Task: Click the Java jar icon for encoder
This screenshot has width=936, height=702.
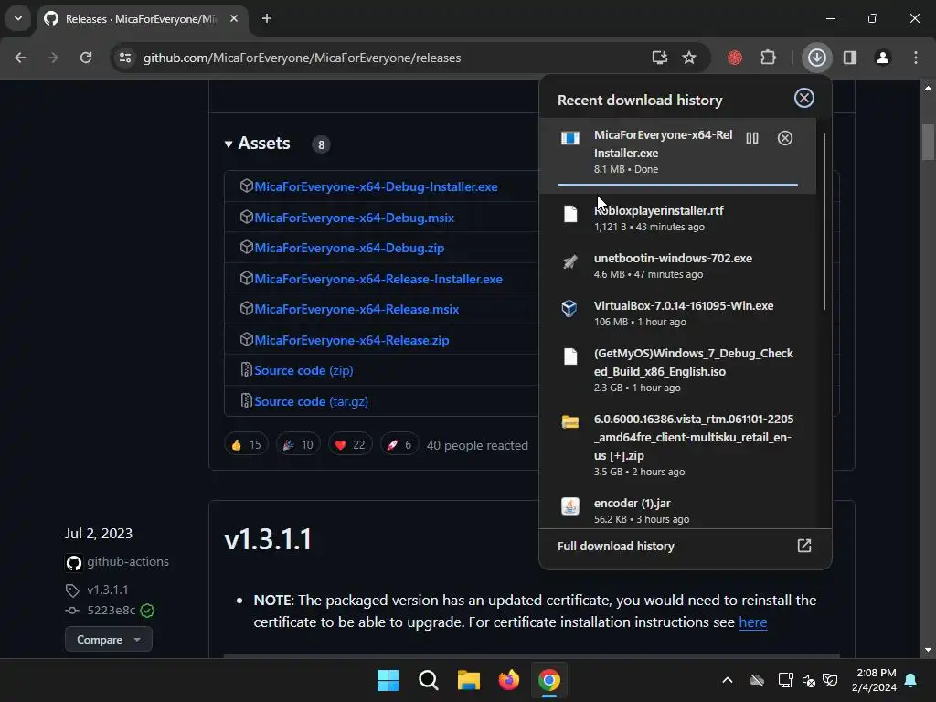Action: (x=570, y=506)
